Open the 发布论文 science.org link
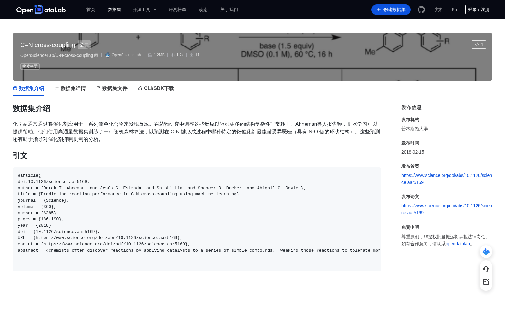 click(447, 209)
